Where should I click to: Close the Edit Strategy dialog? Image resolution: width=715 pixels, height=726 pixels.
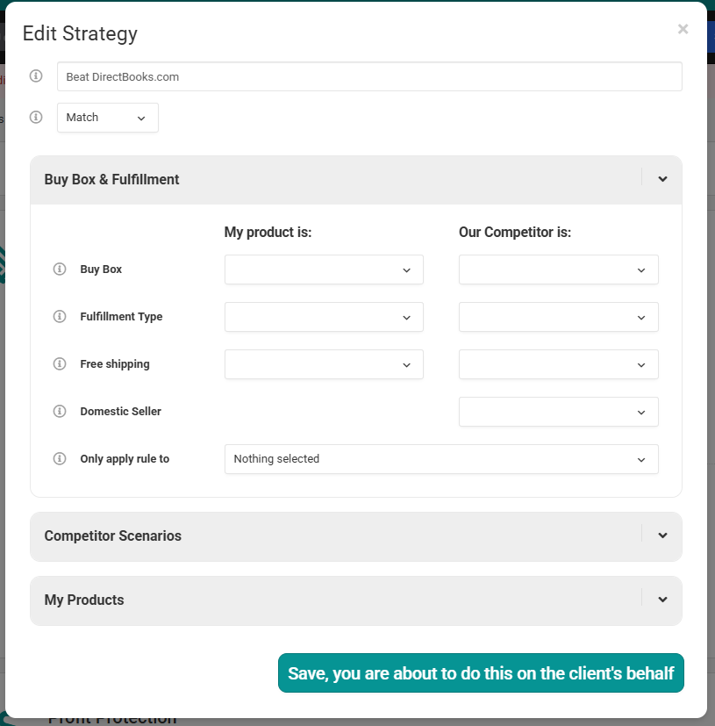click(x=683, y=29)
